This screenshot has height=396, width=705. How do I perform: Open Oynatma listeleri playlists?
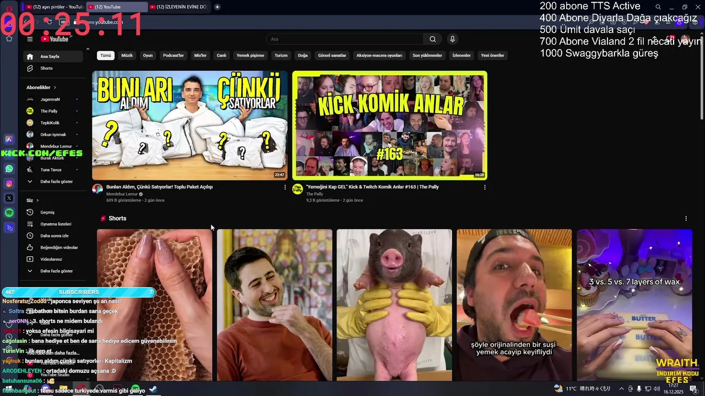click(54, 224)
